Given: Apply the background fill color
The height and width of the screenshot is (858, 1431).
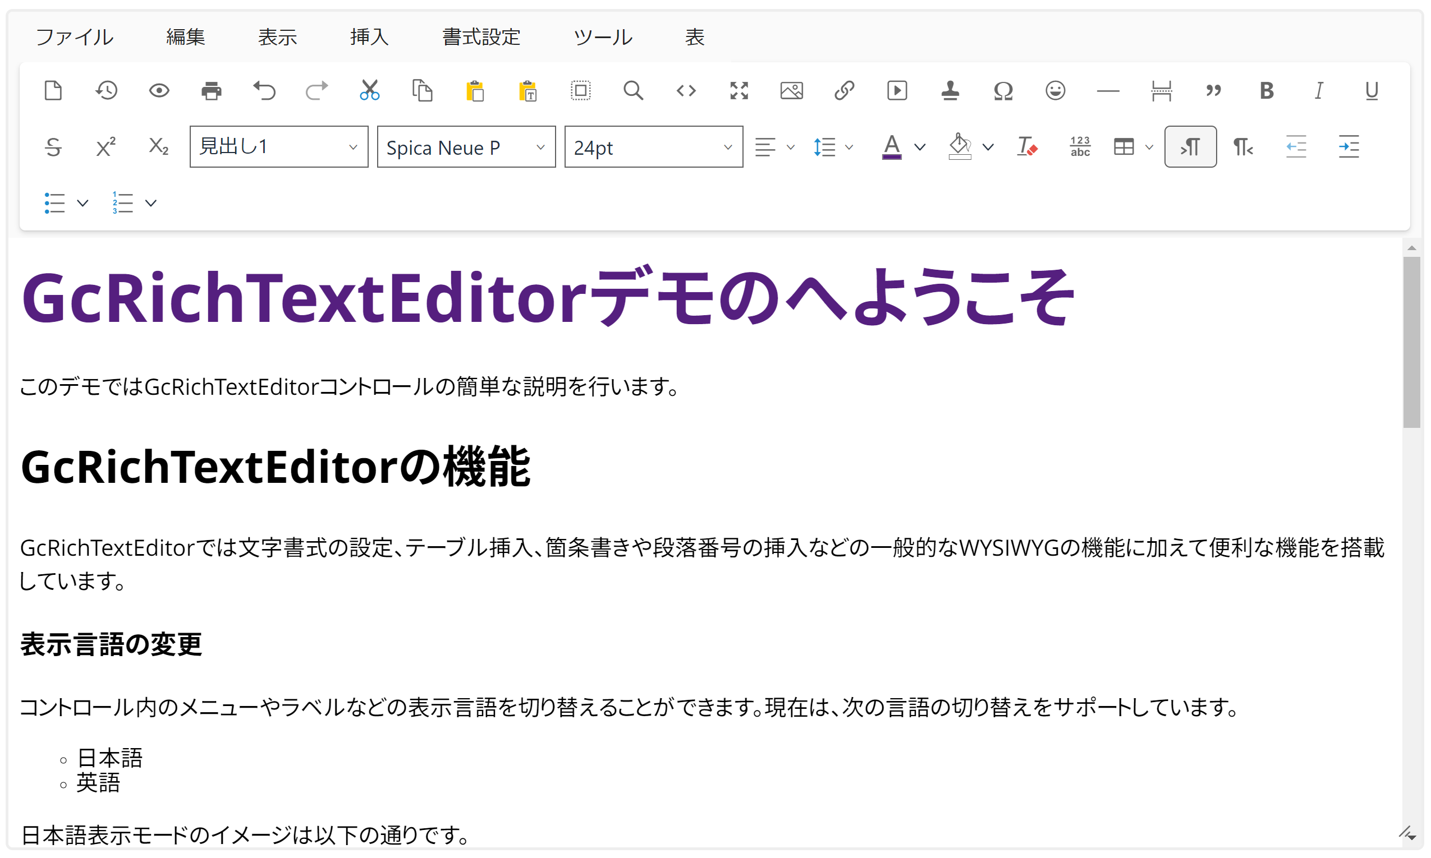Looking at the screenshot, I should [x=960, y=147].
